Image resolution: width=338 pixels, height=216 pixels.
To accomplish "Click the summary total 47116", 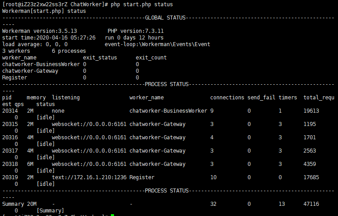I will pos(311,204).
